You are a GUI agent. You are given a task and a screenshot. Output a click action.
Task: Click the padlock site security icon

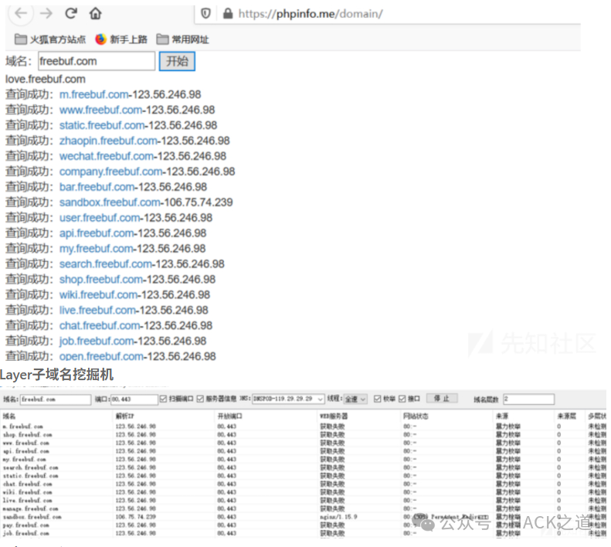pyautogui.click(x=228, y=14)
